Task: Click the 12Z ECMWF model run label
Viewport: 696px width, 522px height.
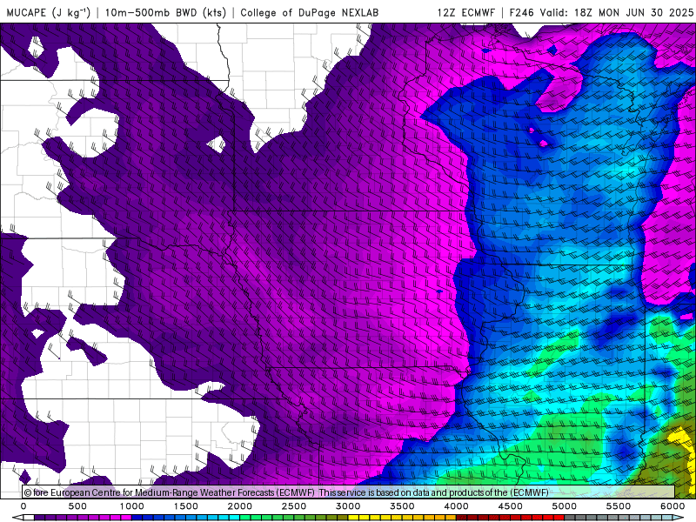Action: [x=465, y=12]
